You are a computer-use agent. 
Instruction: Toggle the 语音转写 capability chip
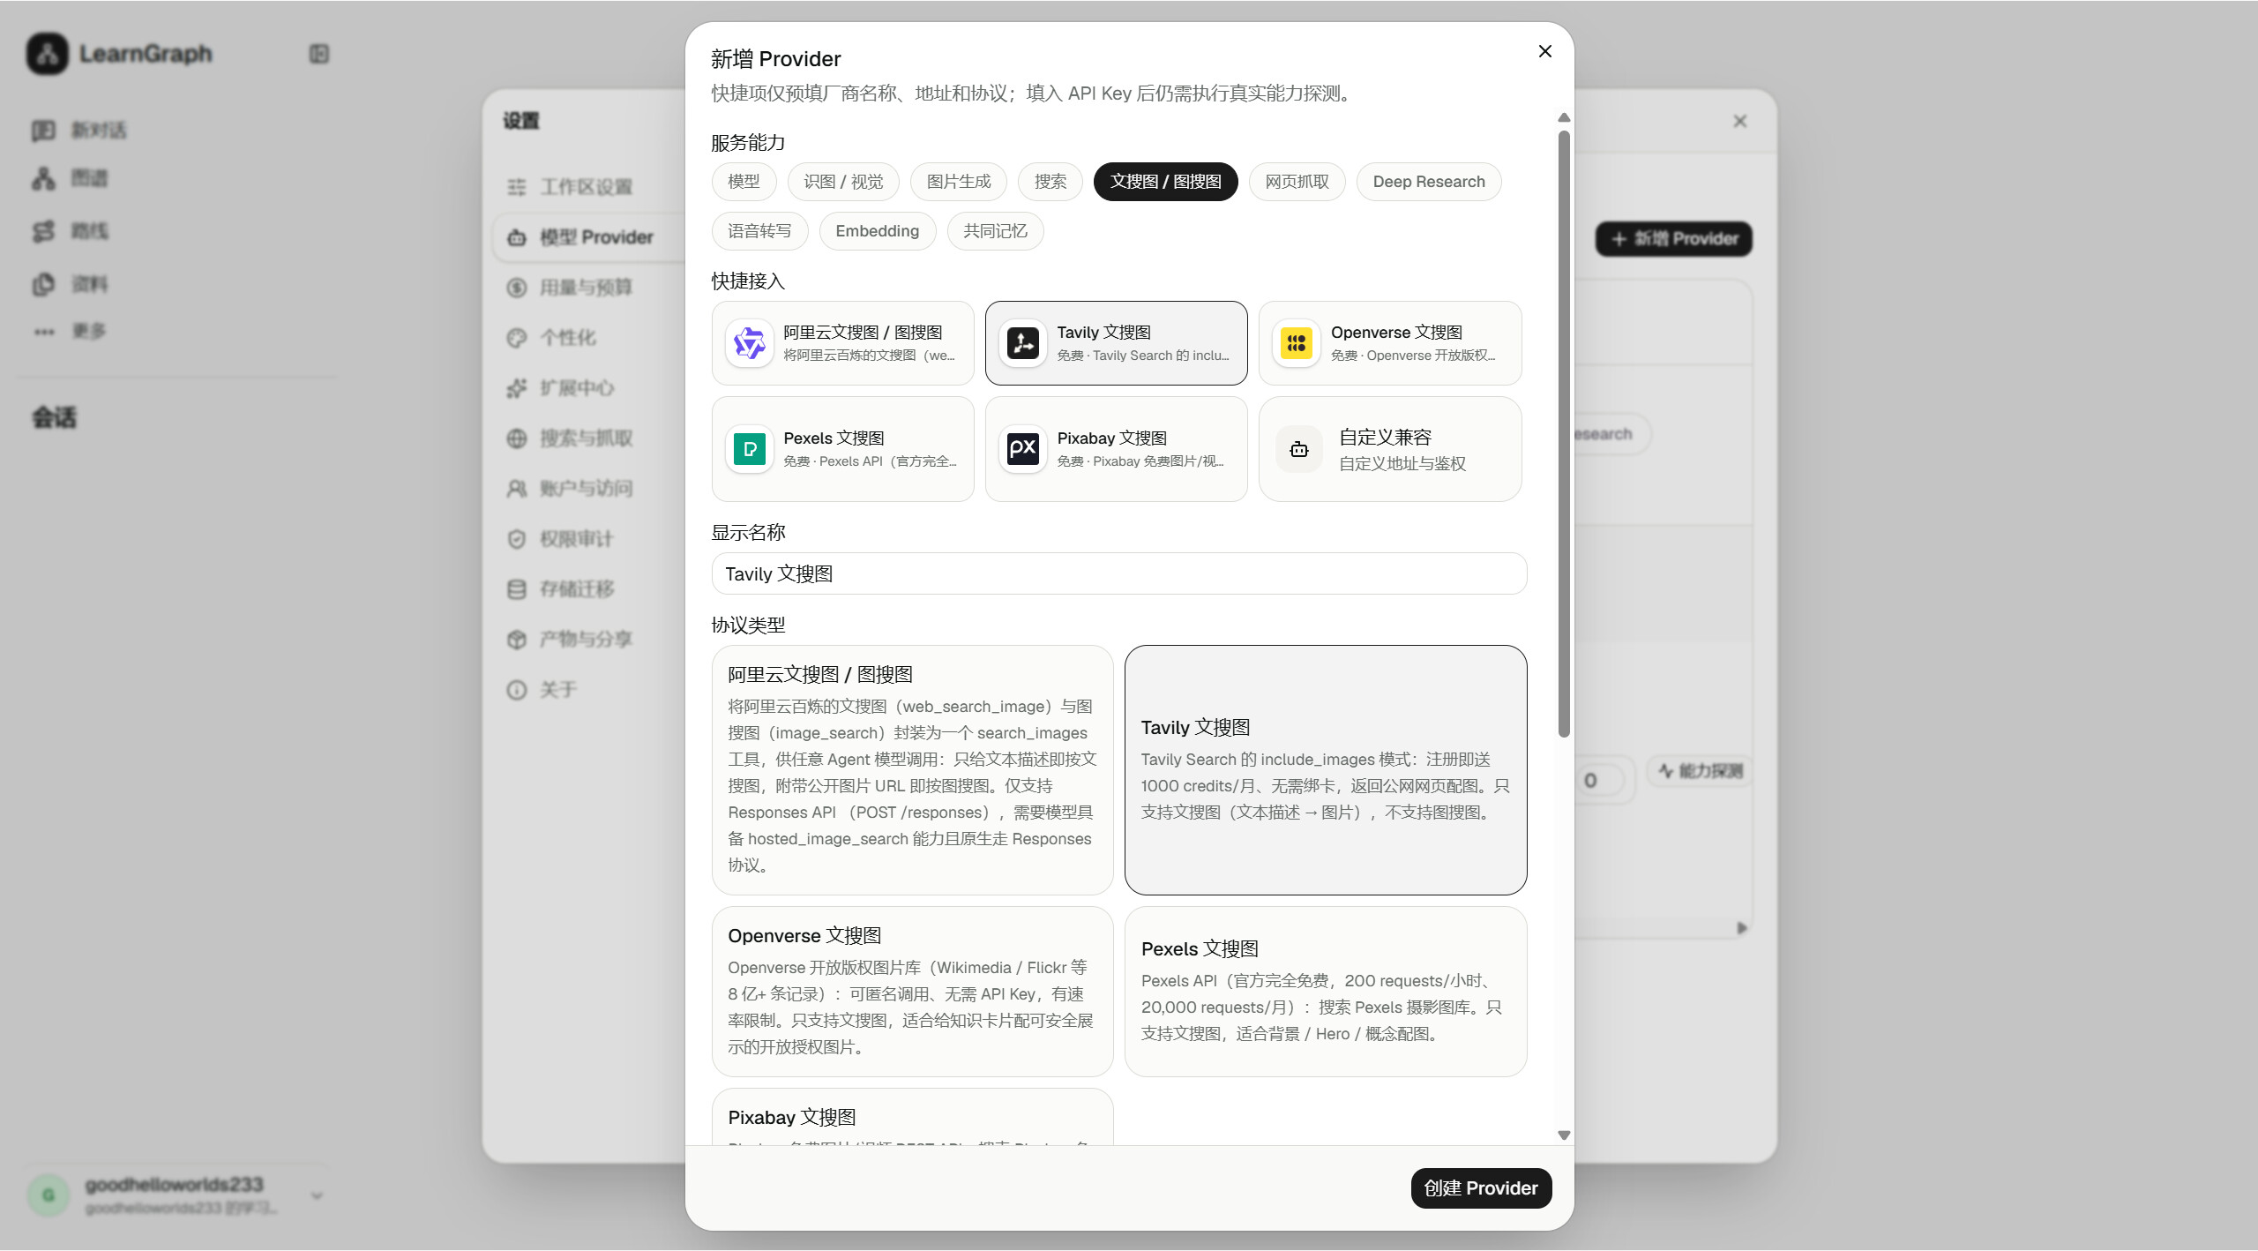[759, 231]
